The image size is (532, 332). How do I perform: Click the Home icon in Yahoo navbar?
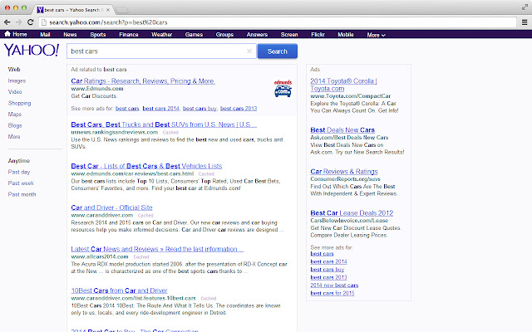[x=7, y=34]
